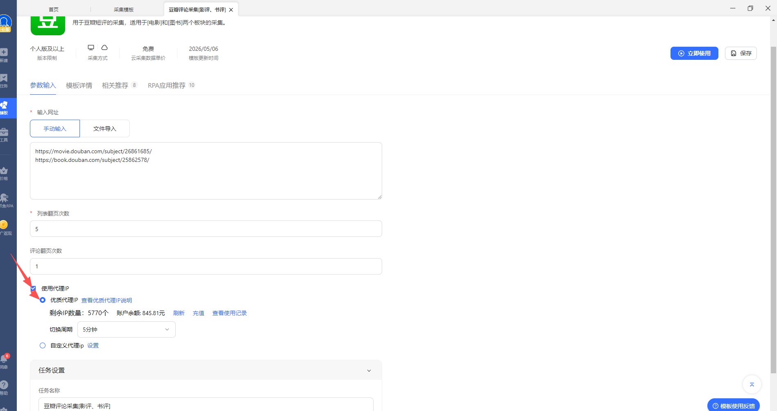Open the 价格 (Pricing) sidebar icon

click(x=4, y=173)
